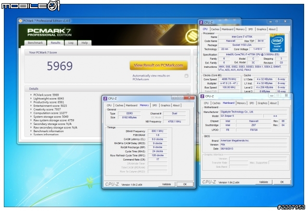Expand the Raw system storage score entry
308x211 pixels.
point(31,121)
